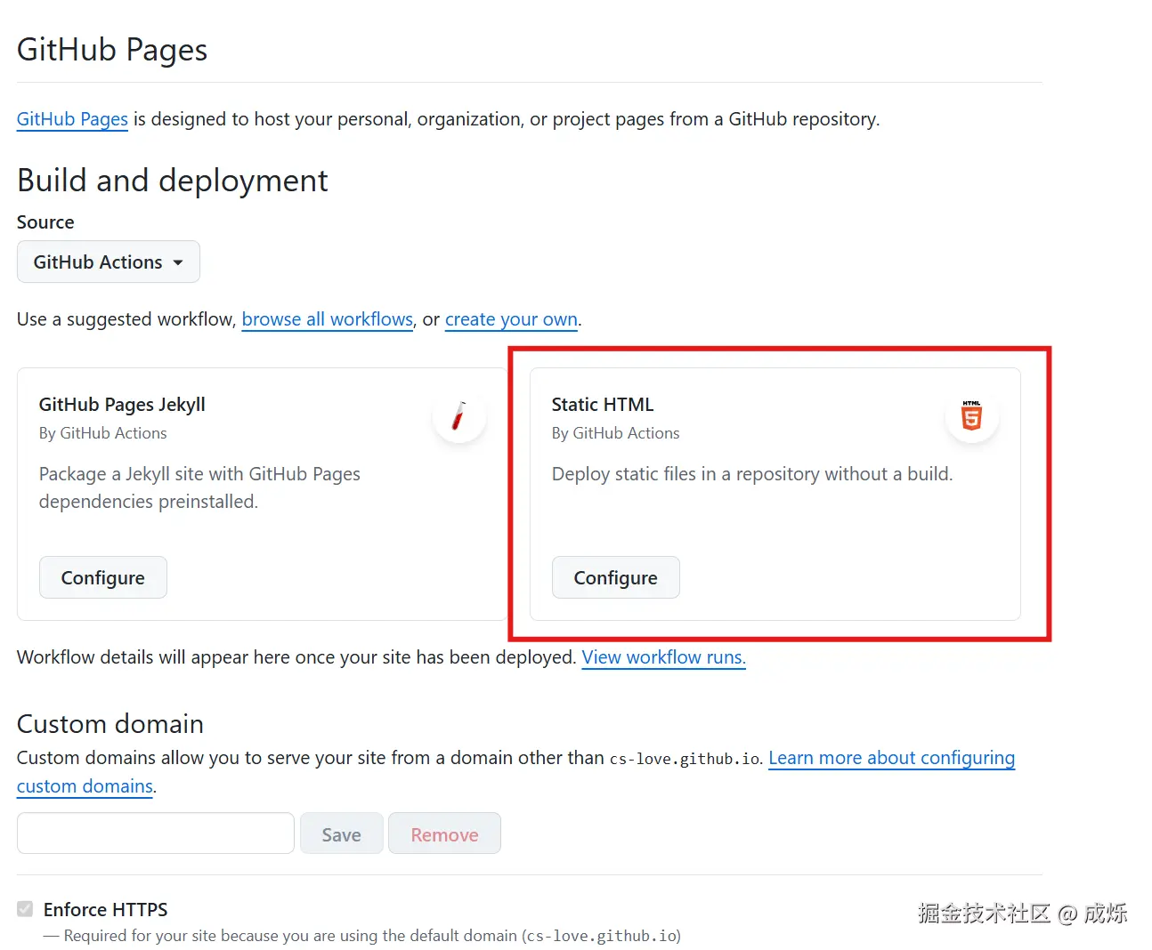Click the Remove custom domain button

pos(445,833)
